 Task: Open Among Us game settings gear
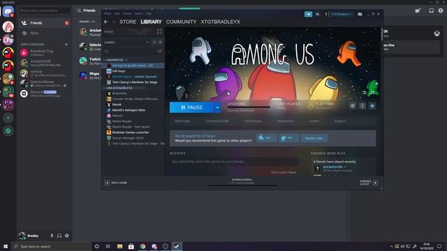point(353,106)
